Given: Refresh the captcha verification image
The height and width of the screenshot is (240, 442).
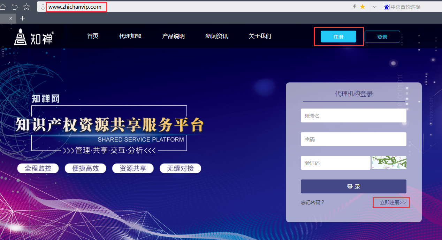Looking at the screenshot, I should point(389,162).
